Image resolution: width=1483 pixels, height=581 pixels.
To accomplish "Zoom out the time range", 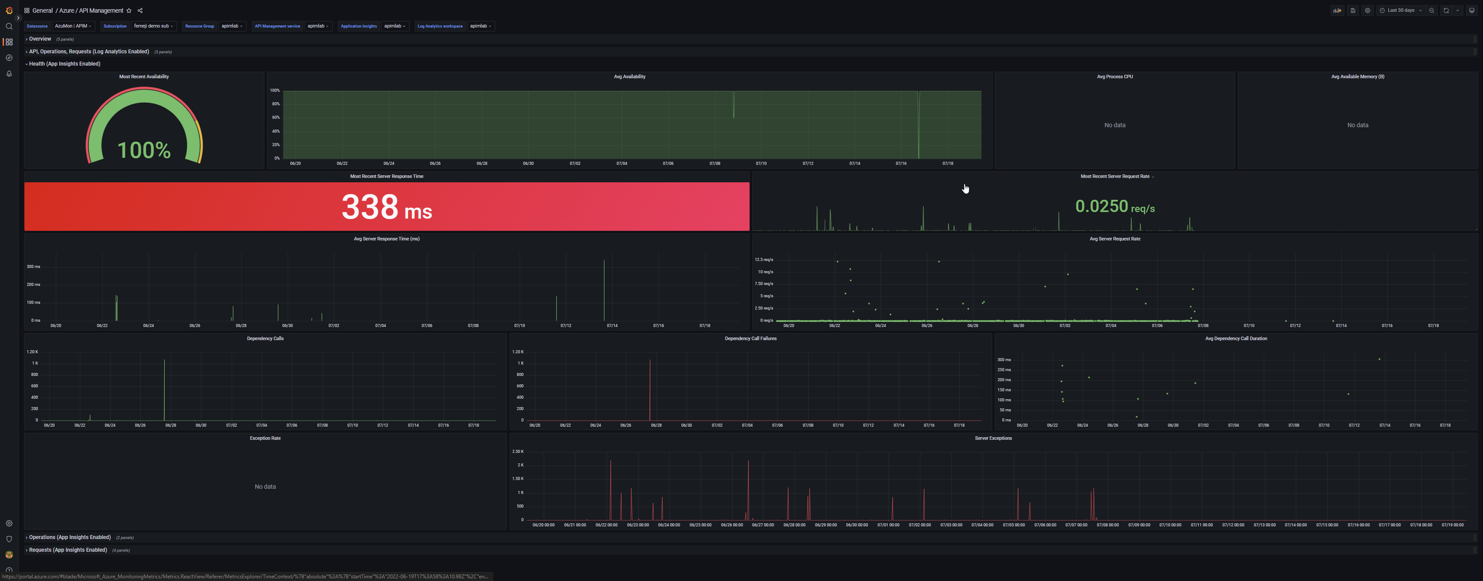I will coord(1432,10).
